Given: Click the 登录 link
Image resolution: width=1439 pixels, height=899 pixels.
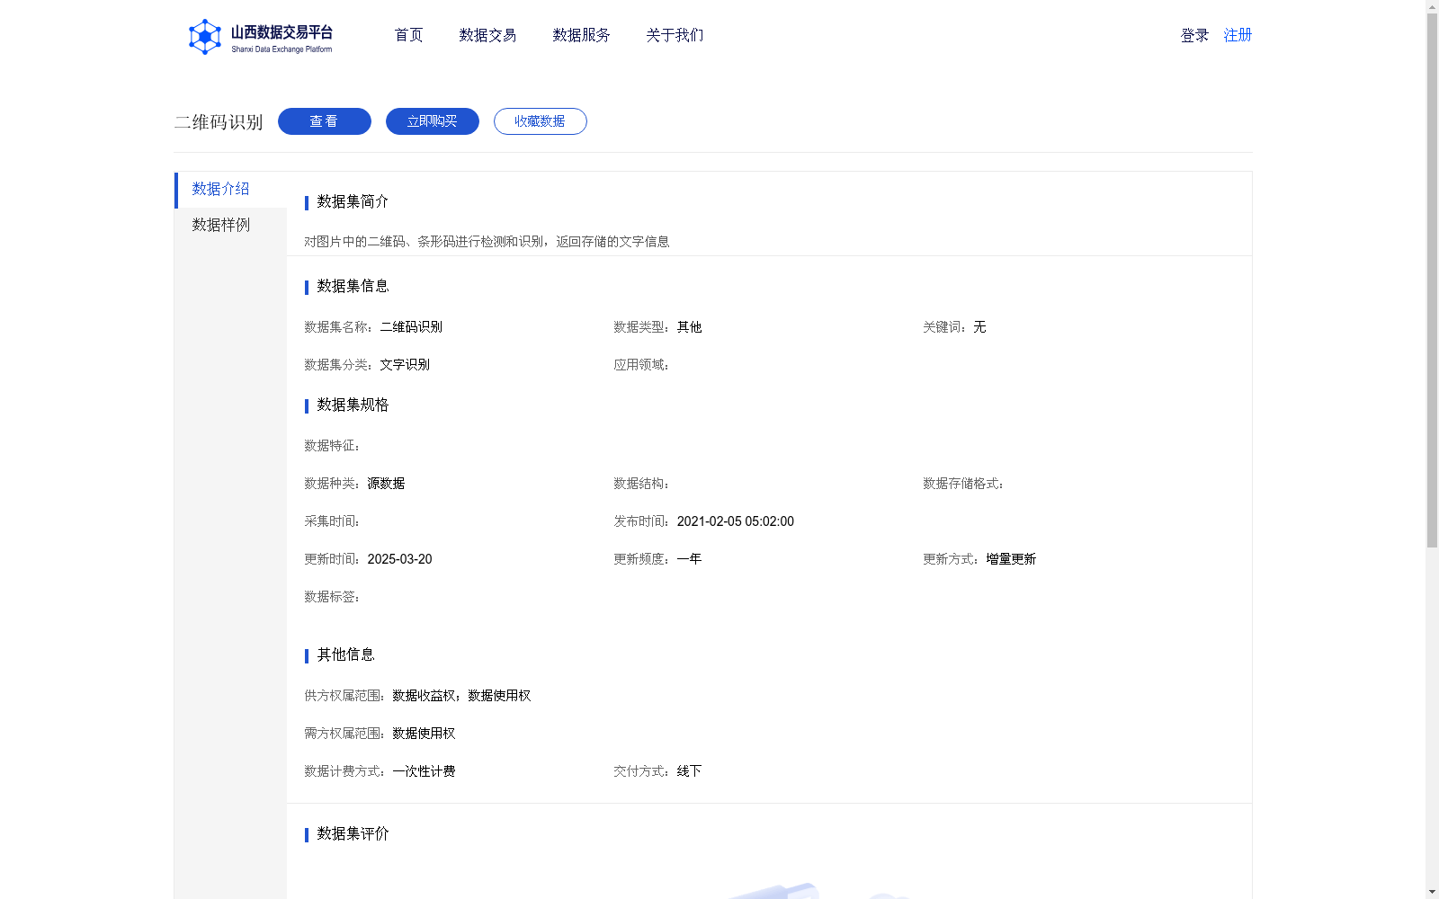Looking at the screenshot, I should (1194, 35).
